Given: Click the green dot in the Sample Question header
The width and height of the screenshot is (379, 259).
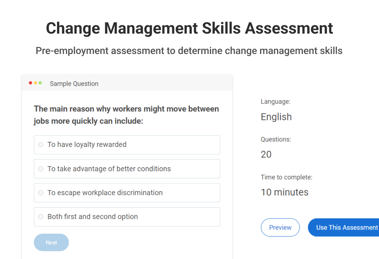Looking at the screenshot, I should [x=40, y=83].
